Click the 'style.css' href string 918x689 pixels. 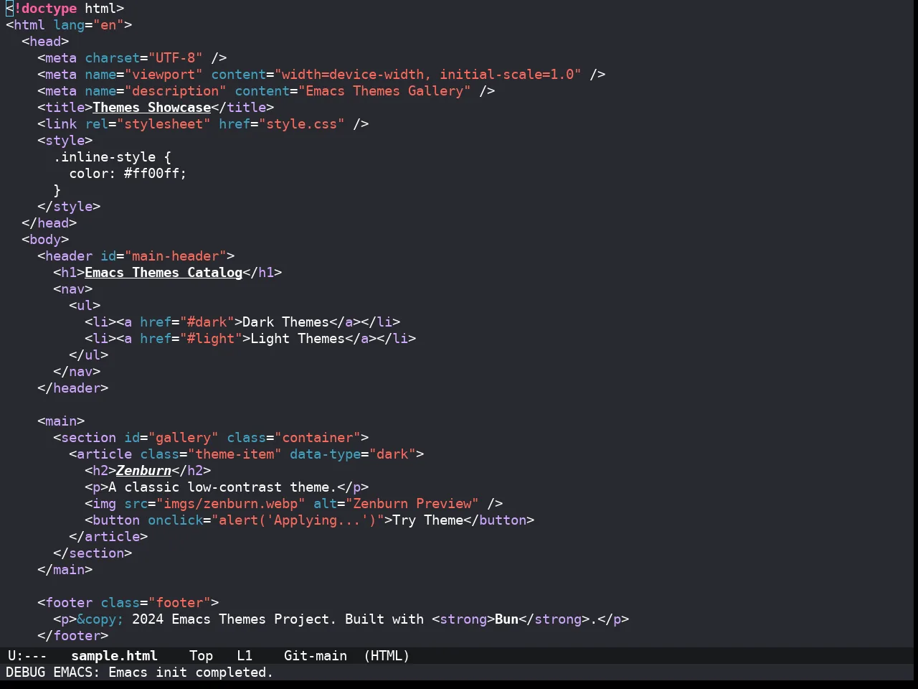302,124
